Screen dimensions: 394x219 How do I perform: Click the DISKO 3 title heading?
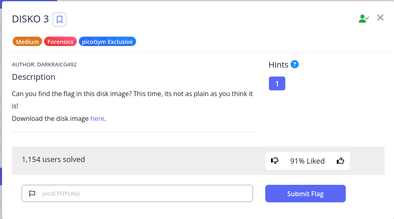pyautogui.click(x=30, y=19)
